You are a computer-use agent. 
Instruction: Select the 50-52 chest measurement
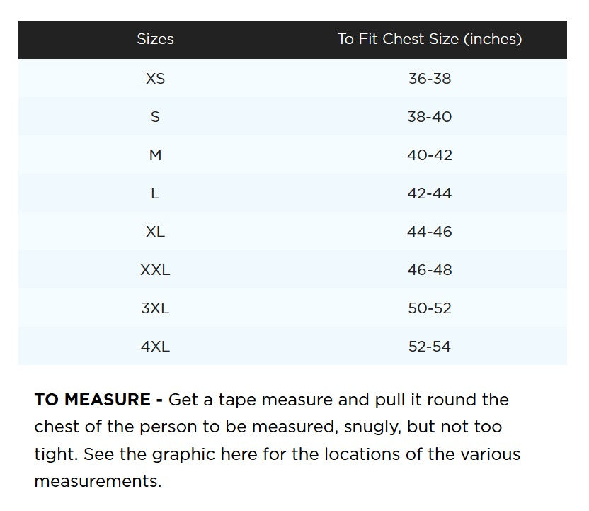(x=430, y=308)
